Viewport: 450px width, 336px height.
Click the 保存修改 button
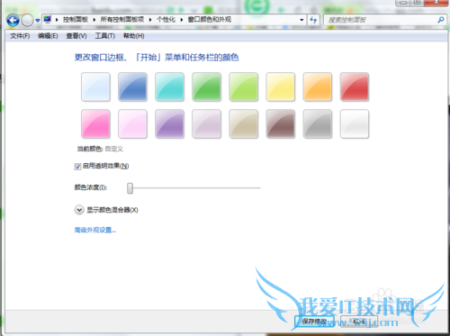tap(314, 322)
